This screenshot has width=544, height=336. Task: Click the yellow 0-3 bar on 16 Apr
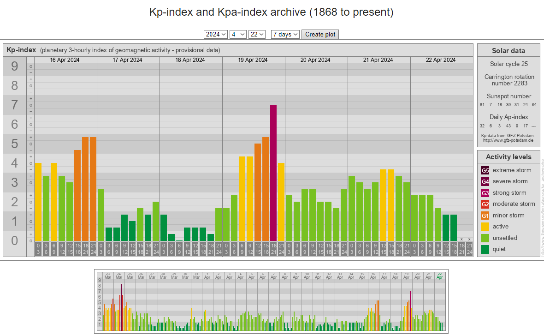[38, 202]
